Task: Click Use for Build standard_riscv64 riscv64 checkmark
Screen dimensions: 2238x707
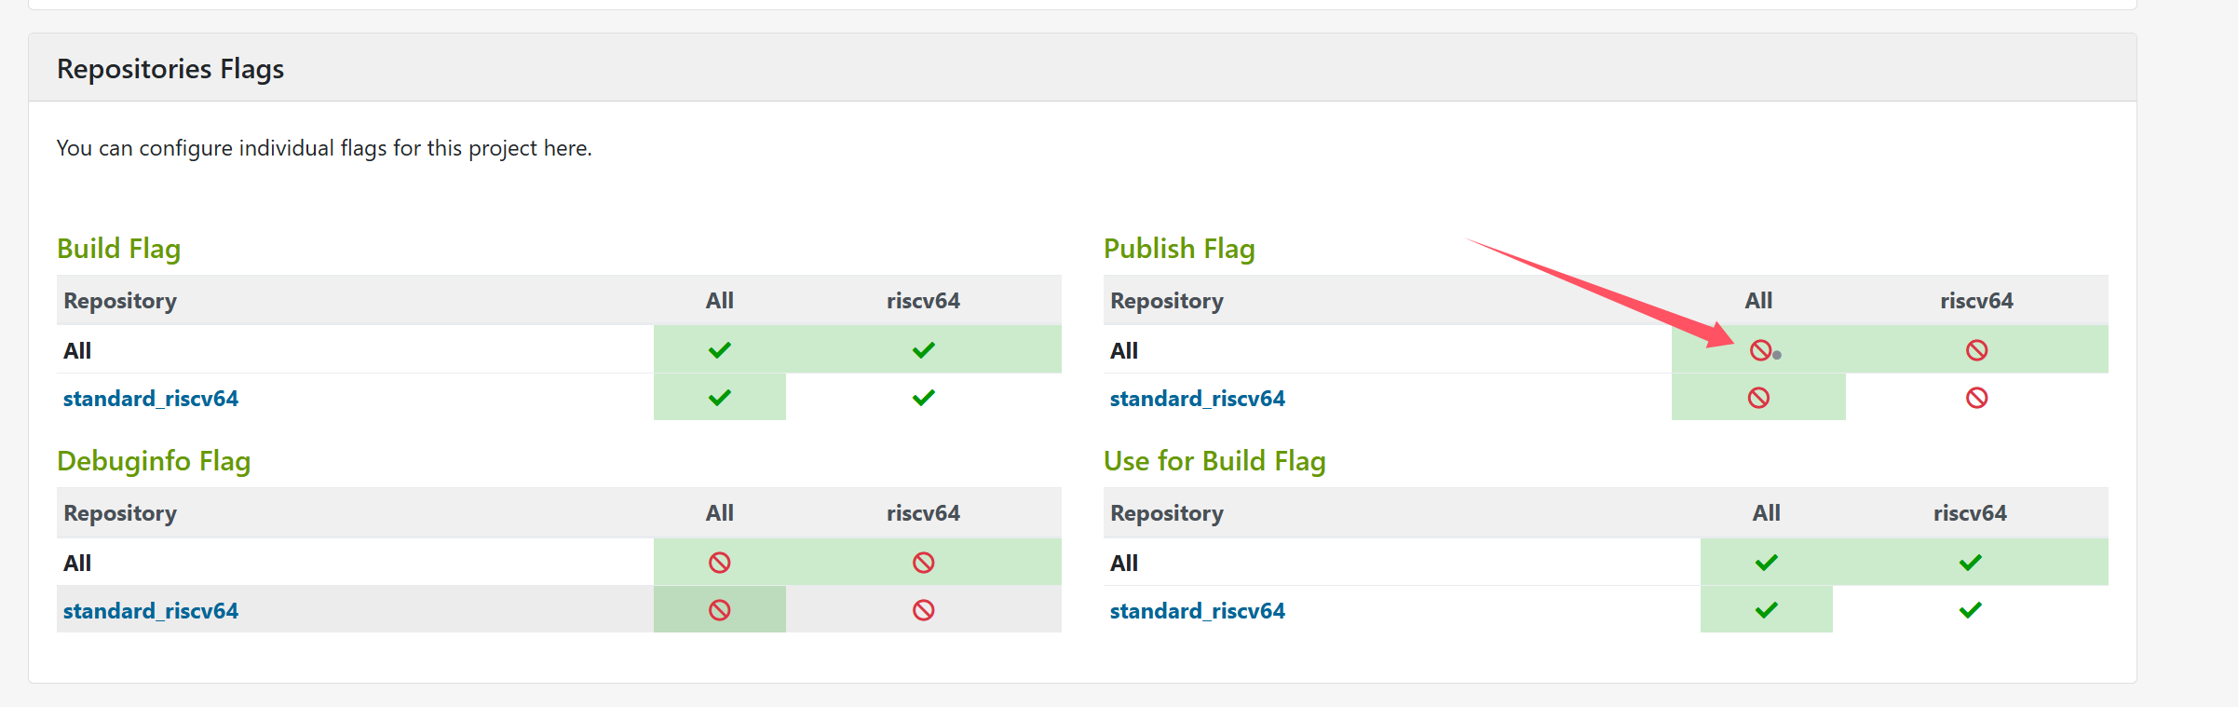Action: pyautogui.click(x=1970, y=610)
